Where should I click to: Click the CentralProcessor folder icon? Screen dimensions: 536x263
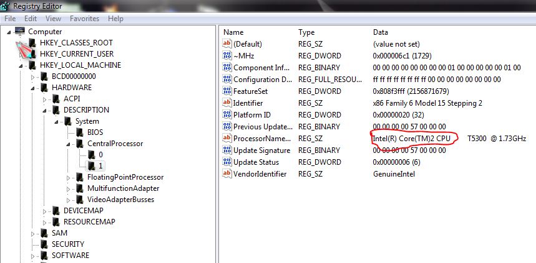point(79,144)
